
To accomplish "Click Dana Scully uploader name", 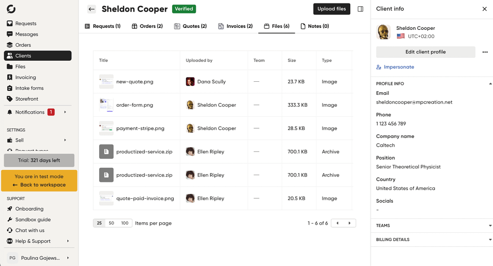I will (x=212, y=82).
